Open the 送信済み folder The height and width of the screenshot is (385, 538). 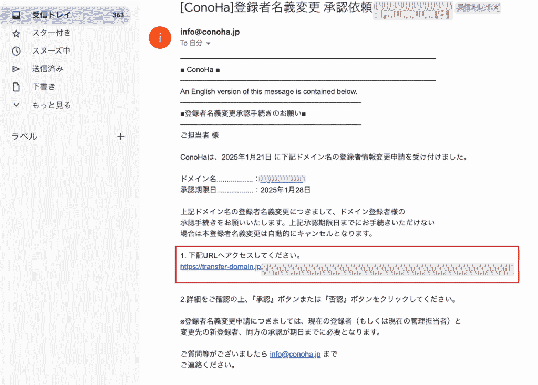click(x=48, y=69)
